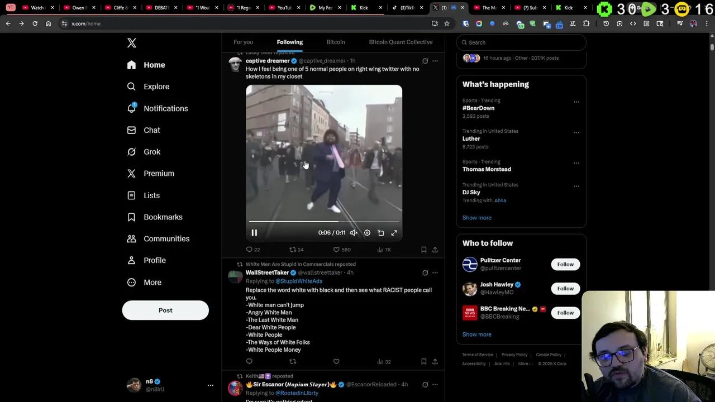Image resolution: width=715 pixels, height=402 pixels.
Task: Click Grok icon on captive dreamer post
Action: point(425,61)
